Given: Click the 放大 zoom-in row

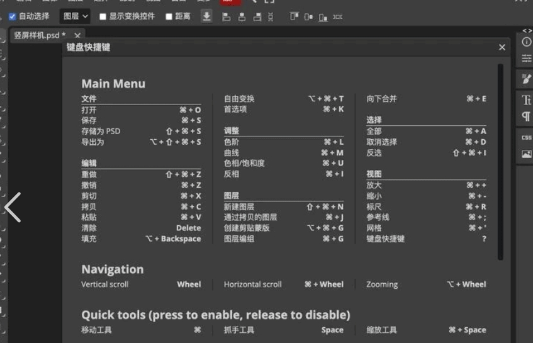Looking at the screenshot, I should [426, 185].
